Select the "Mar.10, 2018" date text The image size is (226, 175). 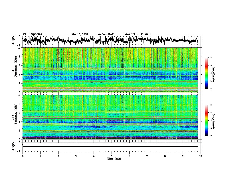pyautogui.click(x=80, y=34)
